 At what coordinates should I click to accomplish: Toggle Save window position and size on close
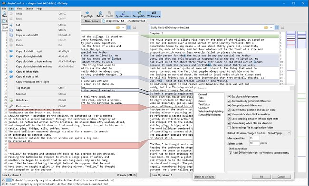coord(229,110)
